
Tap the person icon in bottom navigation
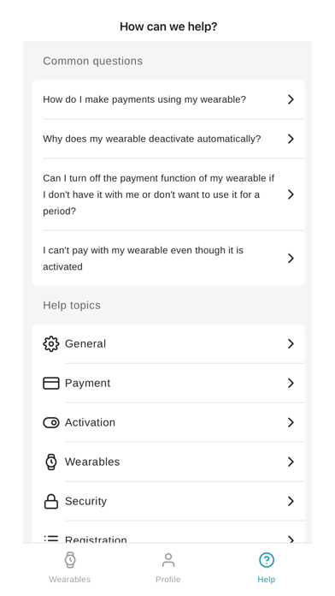pos(168,560)
